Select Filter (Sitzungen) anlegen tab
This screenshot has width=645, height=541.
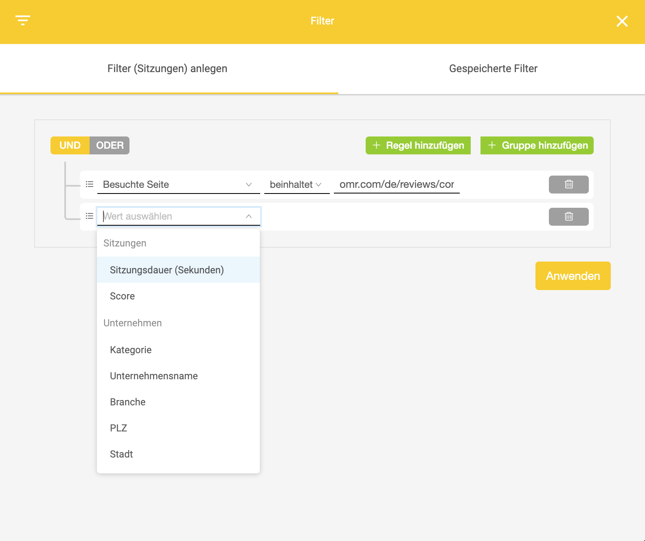tap(167, 68)
